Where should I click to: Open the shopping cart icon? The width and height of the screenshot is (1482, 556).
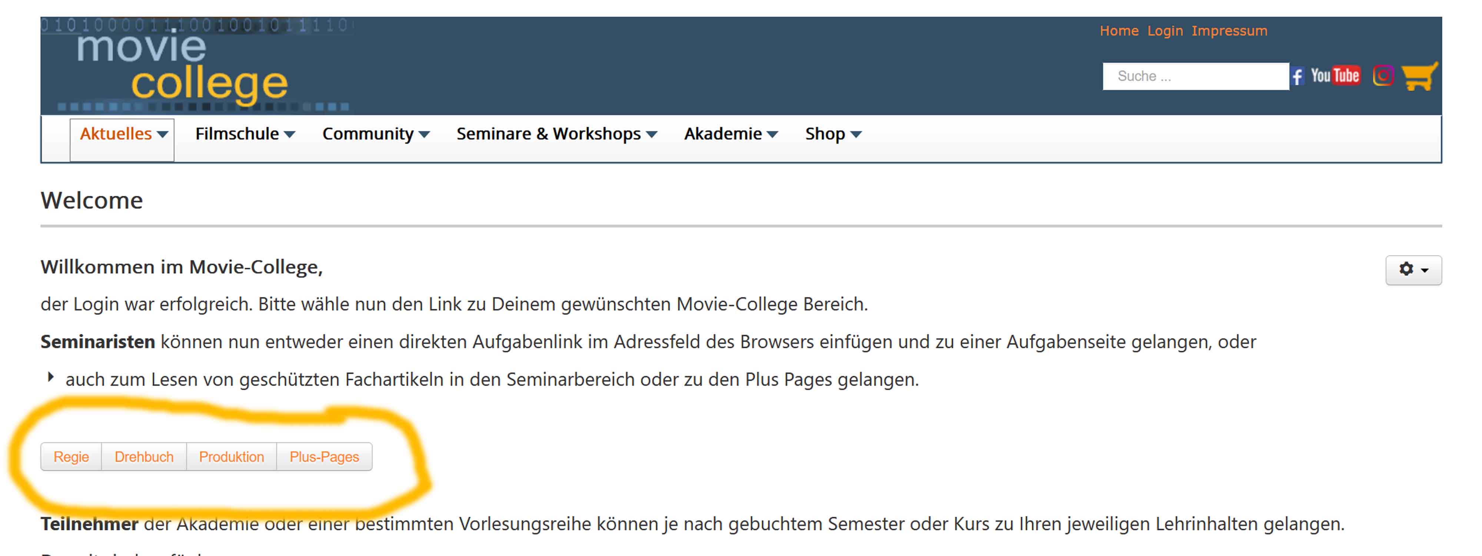(x=1419, y=76)
